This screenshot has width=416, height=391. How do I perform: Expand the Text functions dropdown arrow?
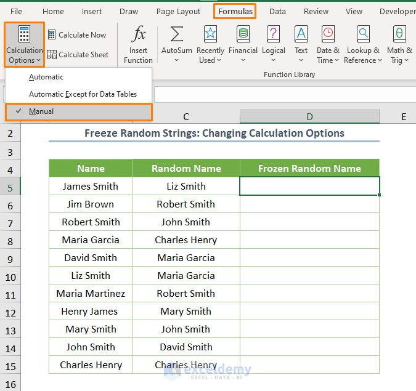pos(301,60)
